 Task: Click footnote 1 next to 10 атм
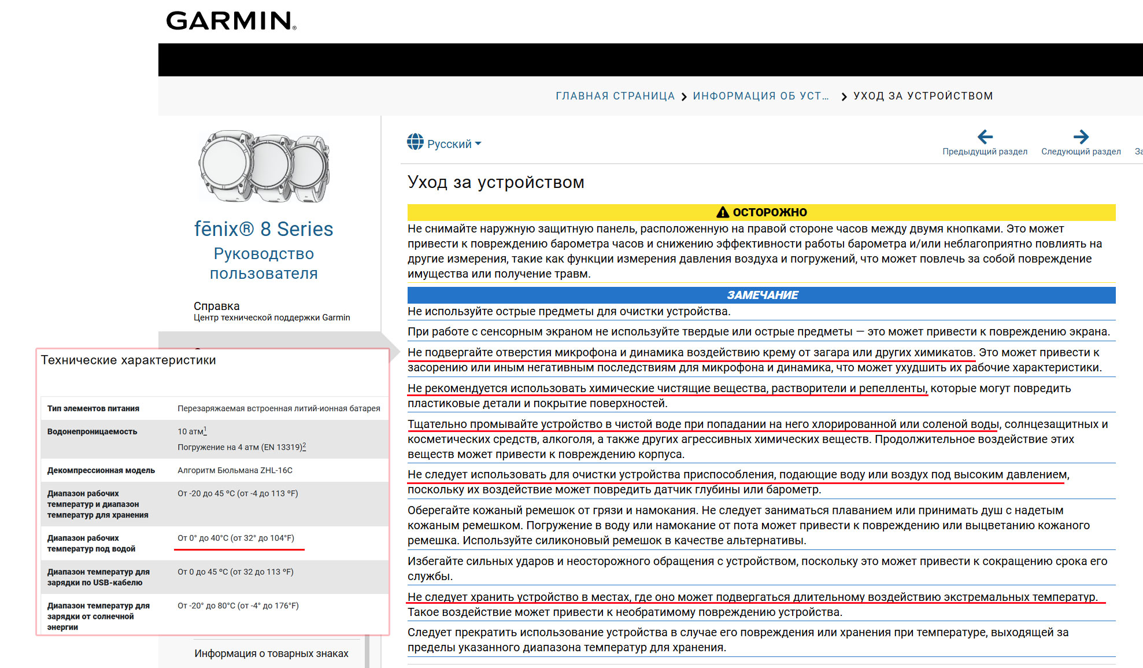205,430
